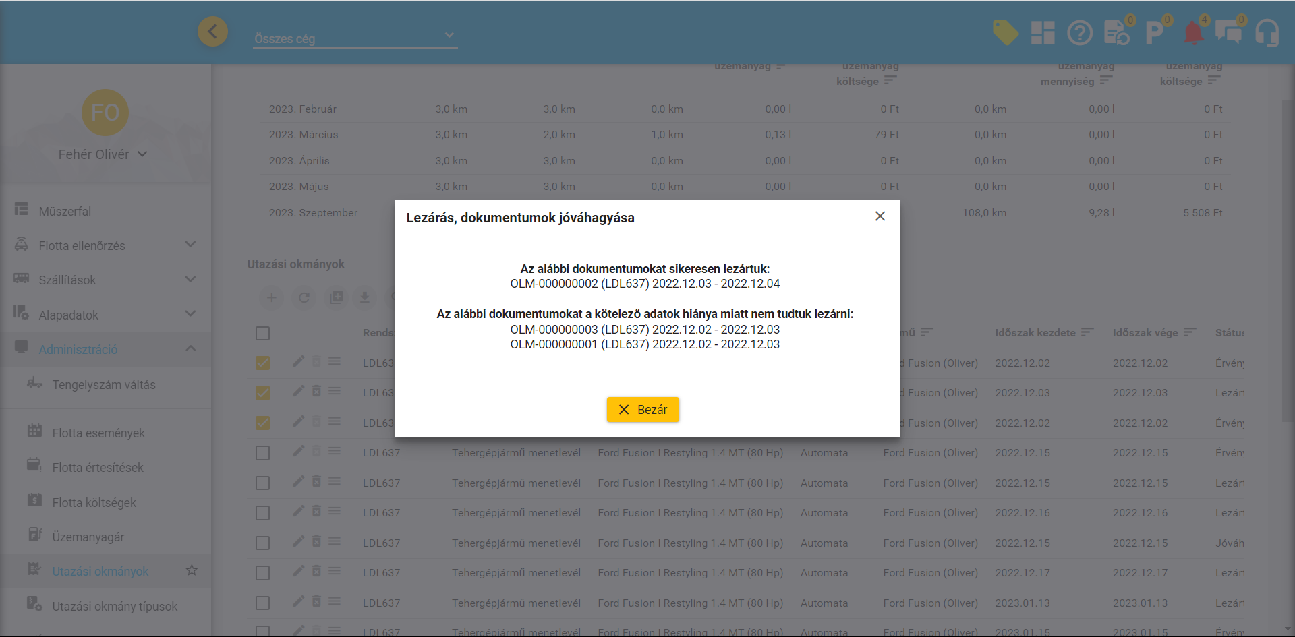Open the dashboard grid icon in header
This screenshot has height=637, width=1295.
(x=1043, y=32)
